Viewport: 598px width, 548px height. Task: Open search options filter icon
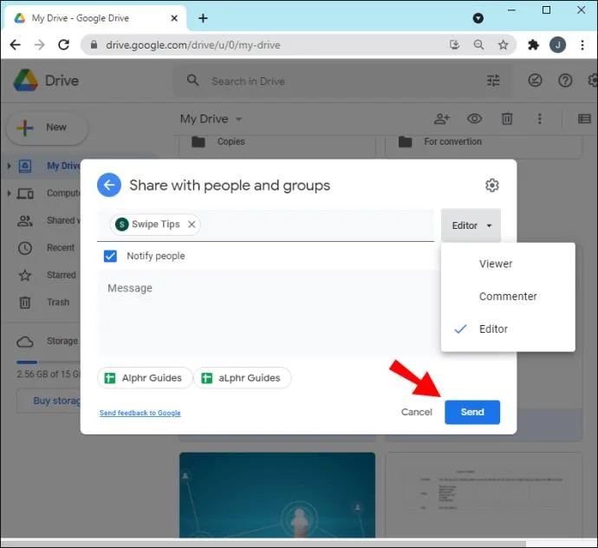[493, 81]
